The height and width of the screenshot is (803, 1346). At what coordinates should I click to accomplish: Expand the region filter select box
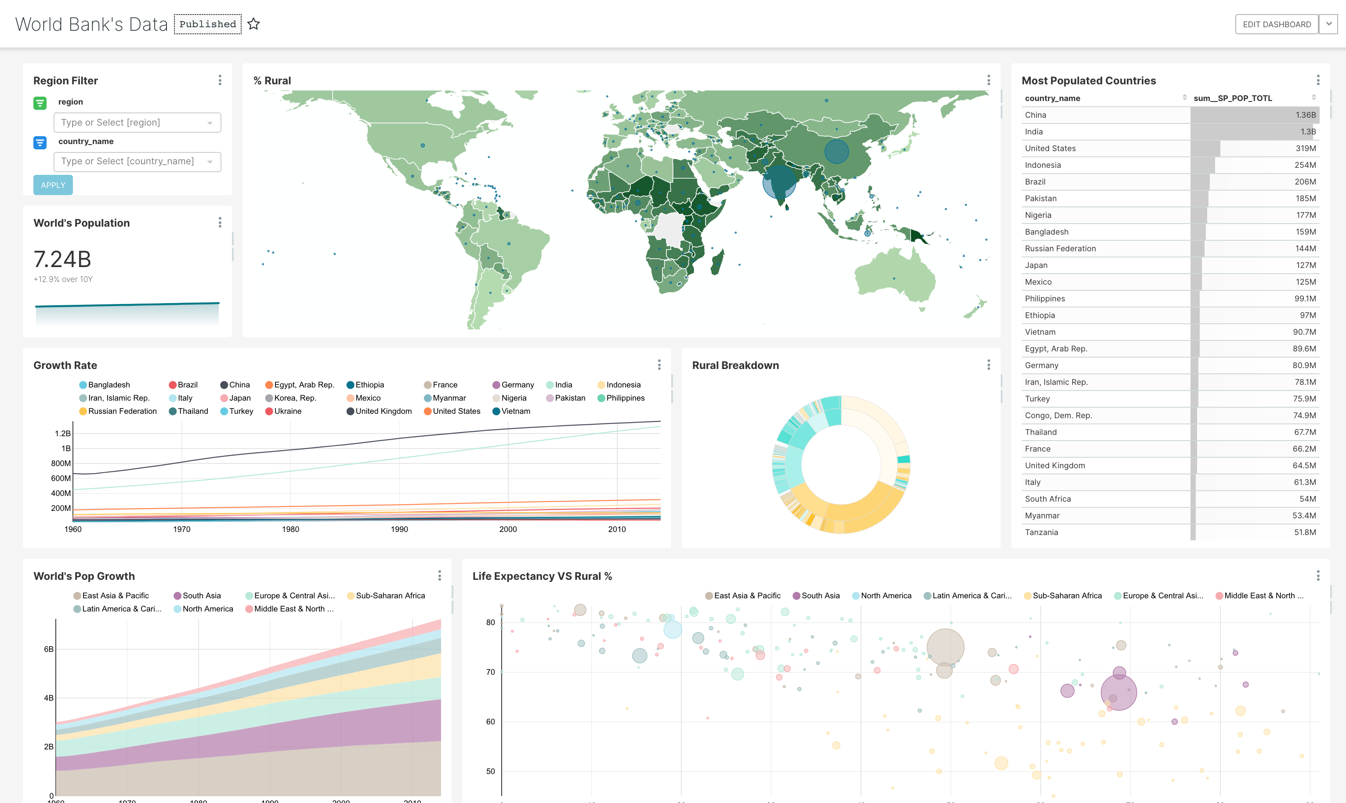coord(137,122)
